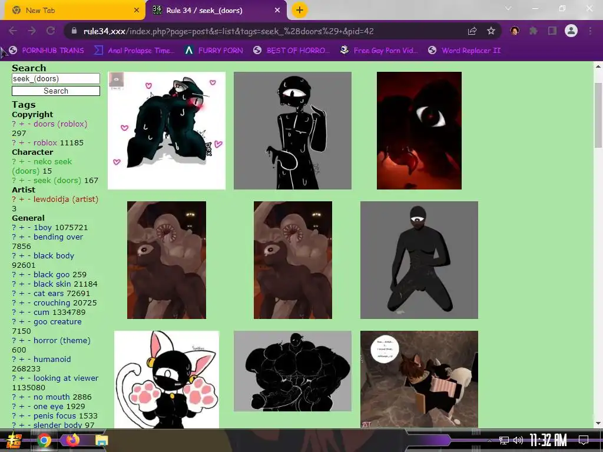Viewport: 603px width, 452px height.
Task: Open the looking at viewer tag
Action: click(x=66, y=378)
